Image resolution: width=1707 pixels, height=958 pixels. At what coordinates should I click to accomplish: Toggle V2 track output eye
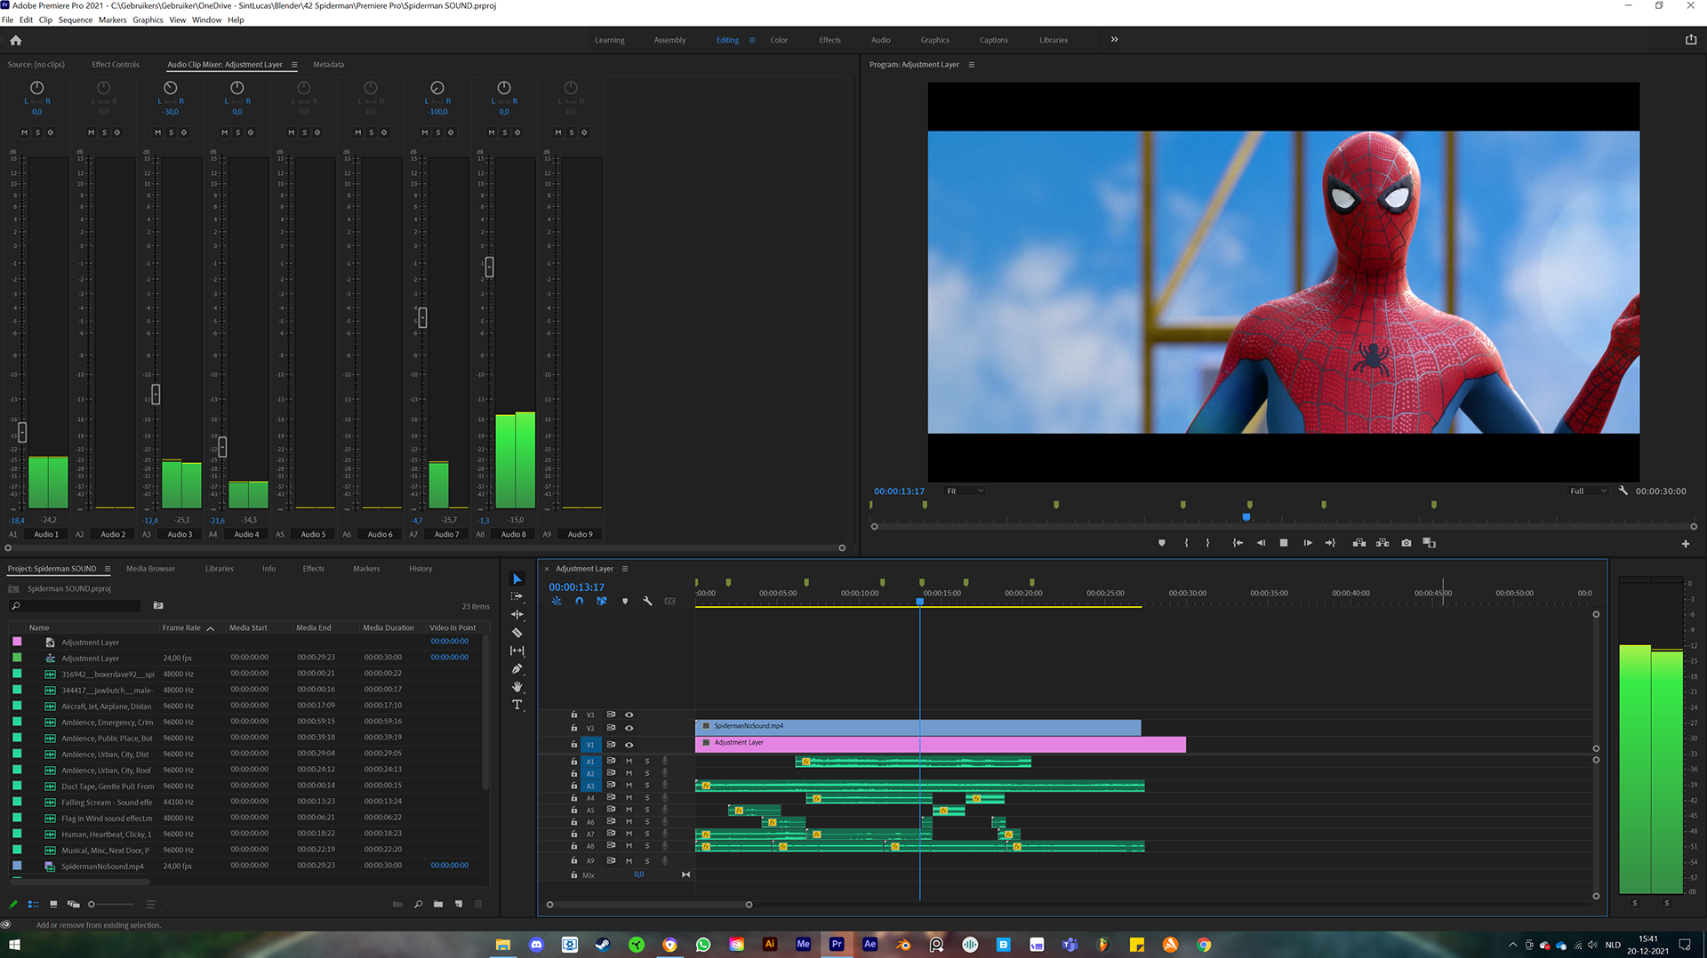[x=629, y=729]
